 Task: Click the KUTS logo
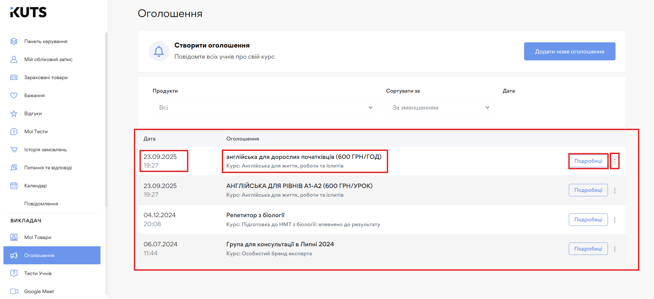click(28, 12)
